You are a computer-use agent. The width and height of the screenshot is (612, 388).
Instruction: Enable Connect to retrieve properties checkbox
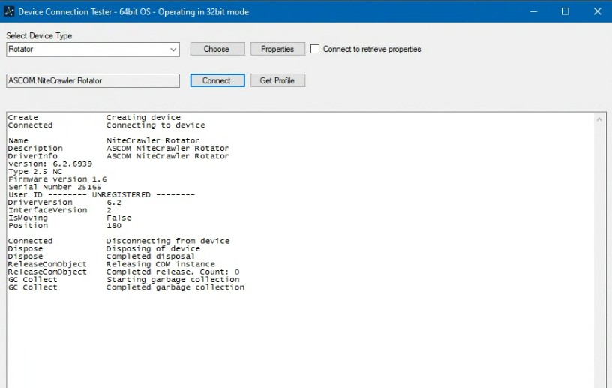(315, 49)
